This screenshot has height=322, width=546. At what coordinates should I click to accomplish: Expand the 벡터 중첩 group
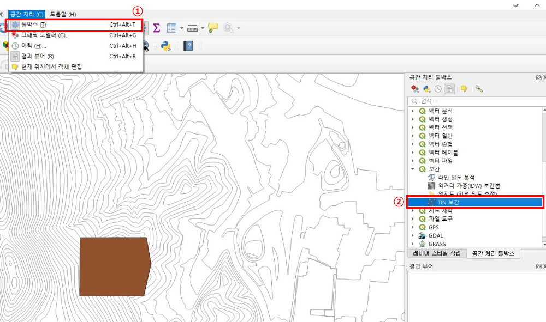pyautogui.click(x=413, y=144)
